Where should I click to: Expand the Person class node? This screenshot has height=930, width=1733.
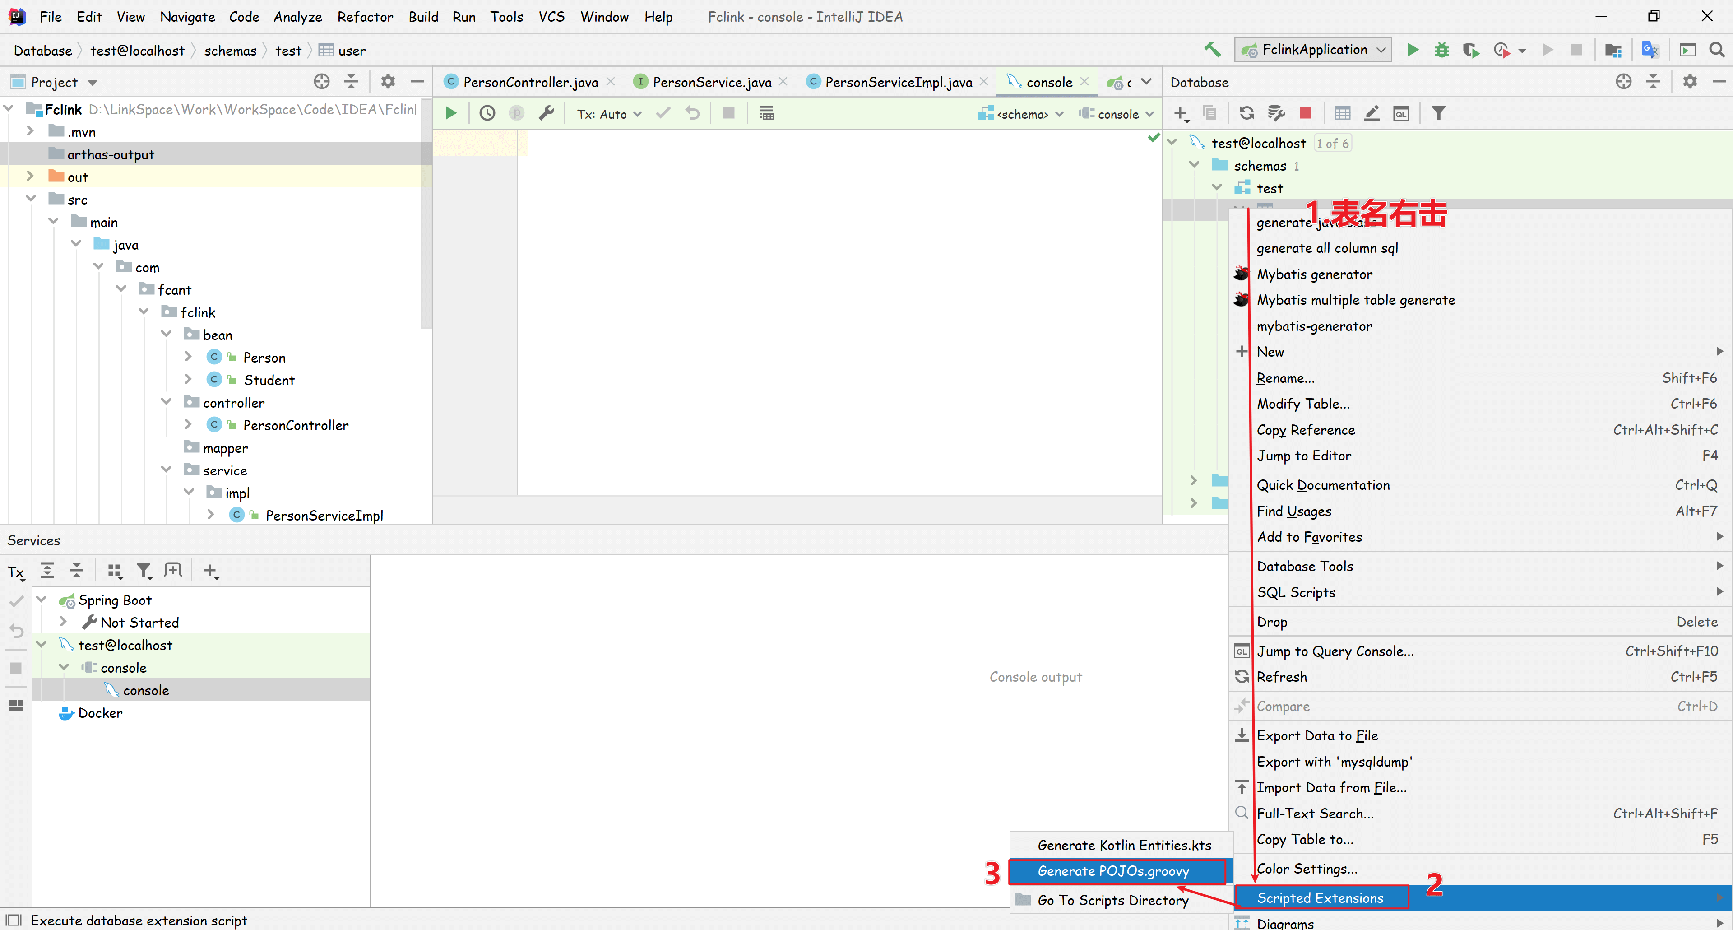click(x=188, y=358)
